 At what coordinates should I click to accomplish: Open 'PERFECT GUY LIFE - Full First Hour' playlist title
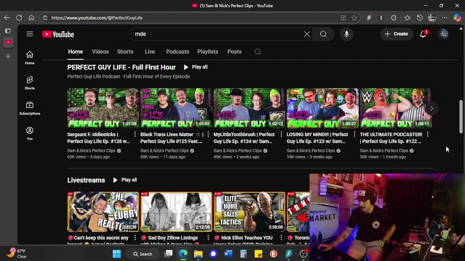tap(121, 67)
